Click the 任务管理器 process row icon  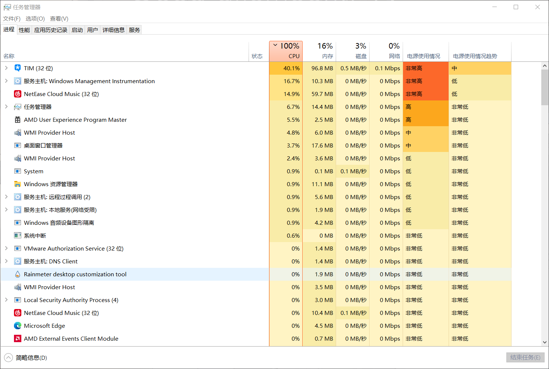coord(17,107)
